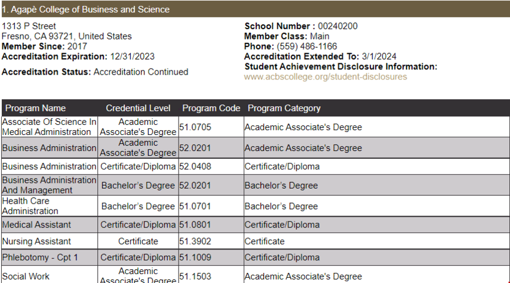Select the Business Administration And Management entry
The image size is (510, 283).
pos(50,185)
